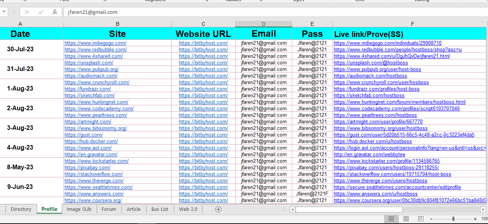The image size is (488, 224).
Task: Select the Website URL header cell
Action: pos(203,34)
